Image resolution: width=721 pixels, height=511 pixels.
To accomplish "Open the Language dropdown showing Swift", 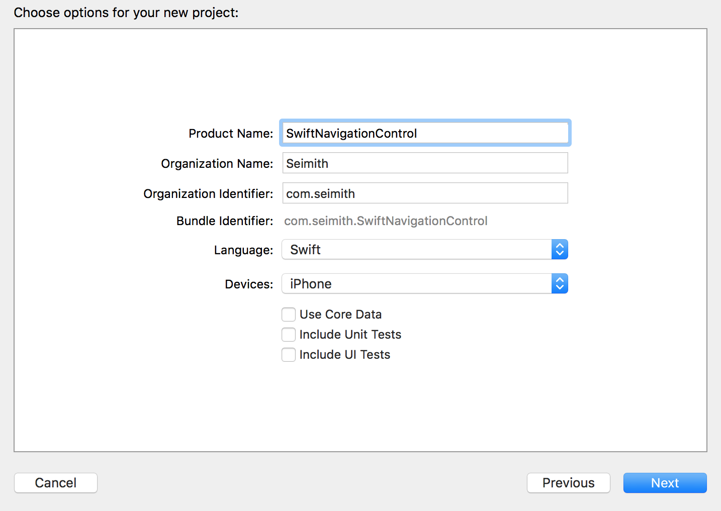I will point(416,250).
